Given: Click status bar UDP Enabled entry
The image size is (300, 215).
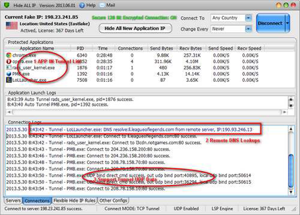Looking at the screenshot, I should (186, 209).
